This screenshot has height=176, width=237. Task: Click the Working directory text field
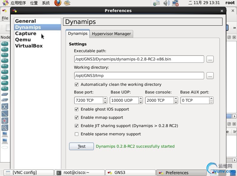click(x=139, y=76)
